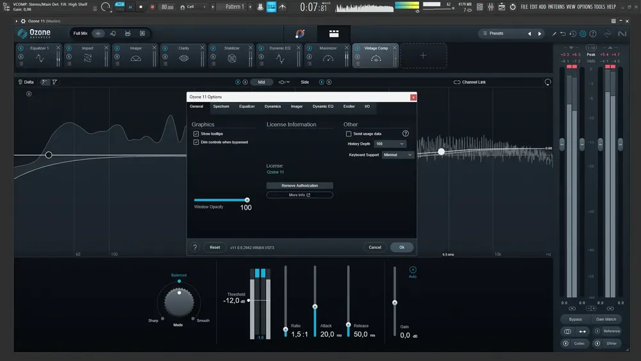Click the pencil edit icon near Presets
The image size is (641, 361).
point(554,33)
